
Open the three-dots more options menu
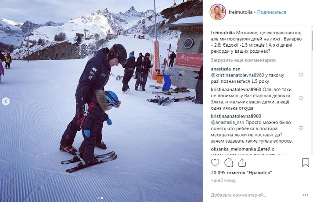coord(305,195)
